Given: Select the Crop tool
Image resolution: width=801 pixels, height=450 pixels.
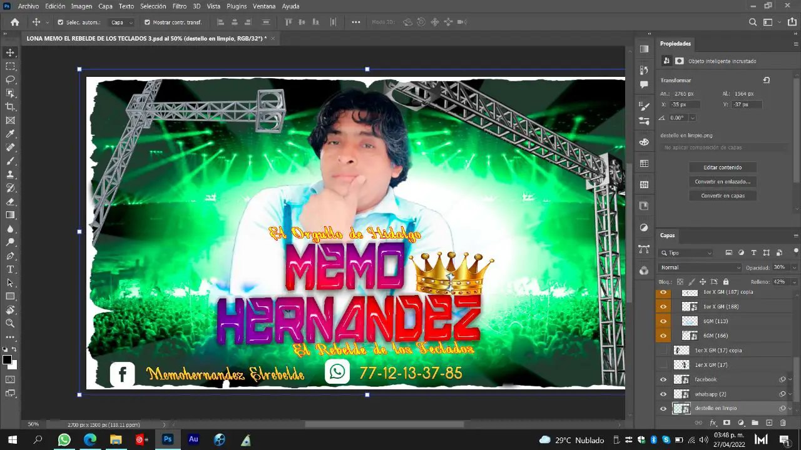Looking at the screenshot, I should tap(11, 107).
